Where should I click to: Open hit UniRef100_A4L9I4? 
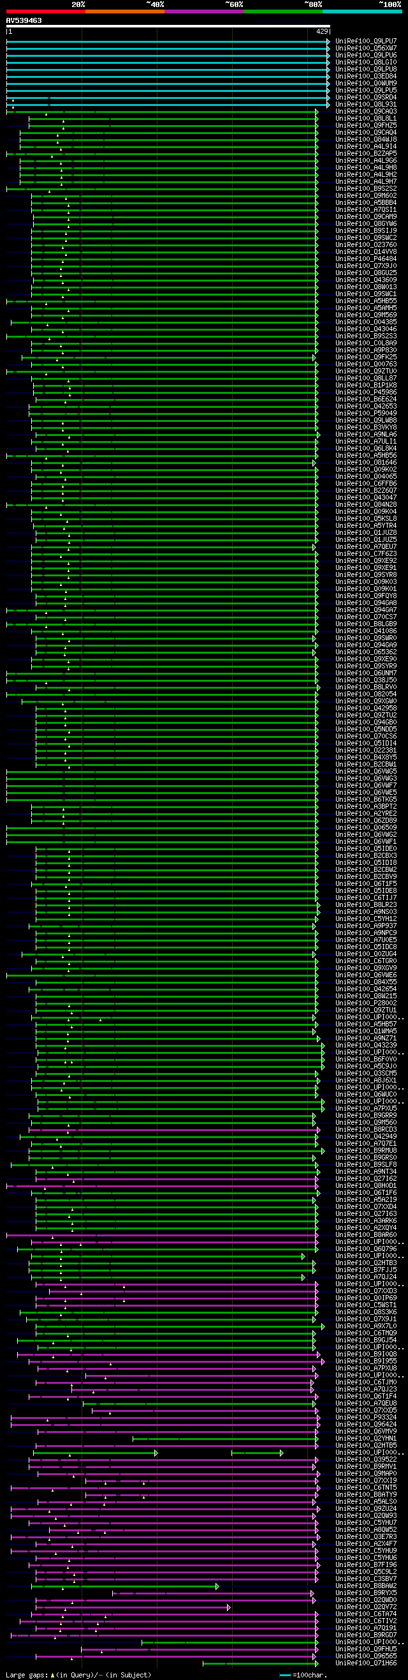point(366,147)
